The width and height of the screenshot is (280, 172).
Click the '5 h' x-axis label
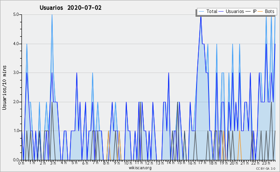tap(74, 163)
